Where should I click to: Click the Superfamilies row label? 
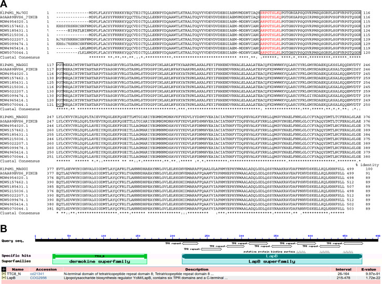(16, 261)
